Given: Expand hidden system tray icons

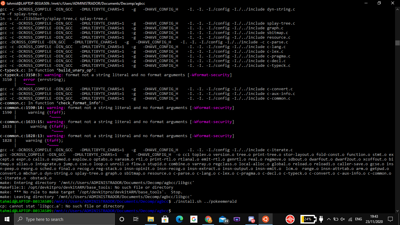Looking at the screenshot, I should click(x=329, y=219).
